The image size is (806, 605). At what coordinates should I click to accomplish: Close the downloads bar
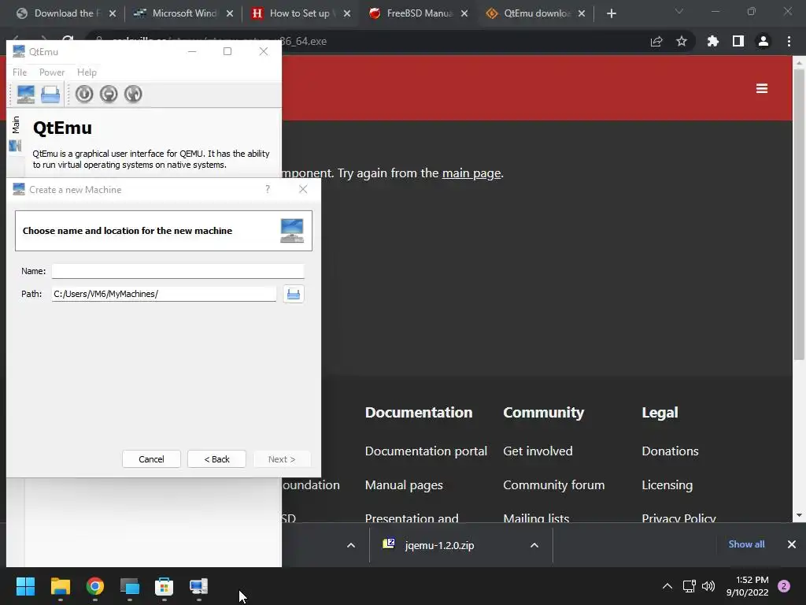[x=792, y=544]
